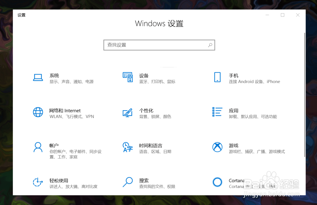Viewport: 317px width, 205px height.
Task: Open the 系统 laptop icon
Action: pyautogui.click(x=38, y=77)
